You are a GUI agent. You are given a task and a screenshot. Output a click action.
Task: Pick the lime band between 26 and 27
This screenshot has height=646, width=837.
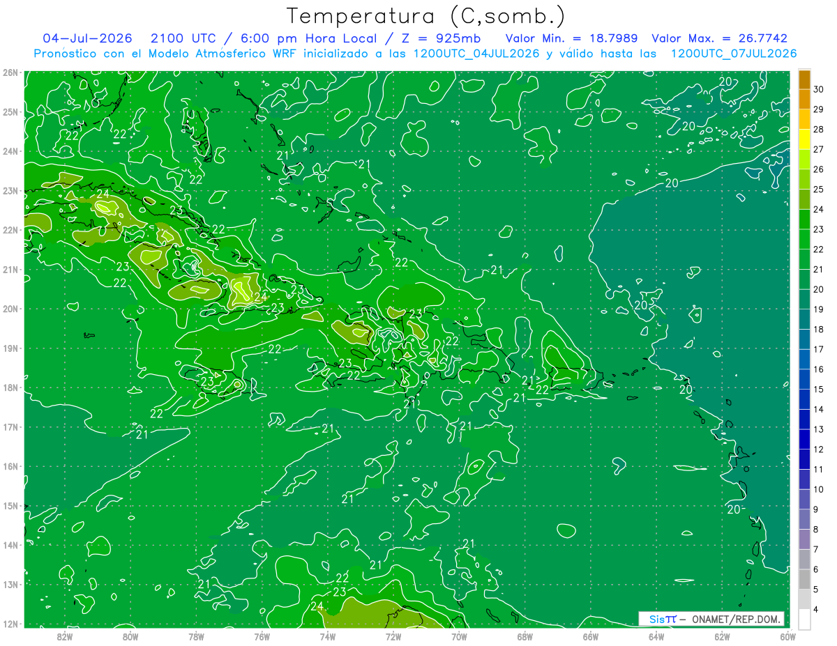(x=804, y=160)
